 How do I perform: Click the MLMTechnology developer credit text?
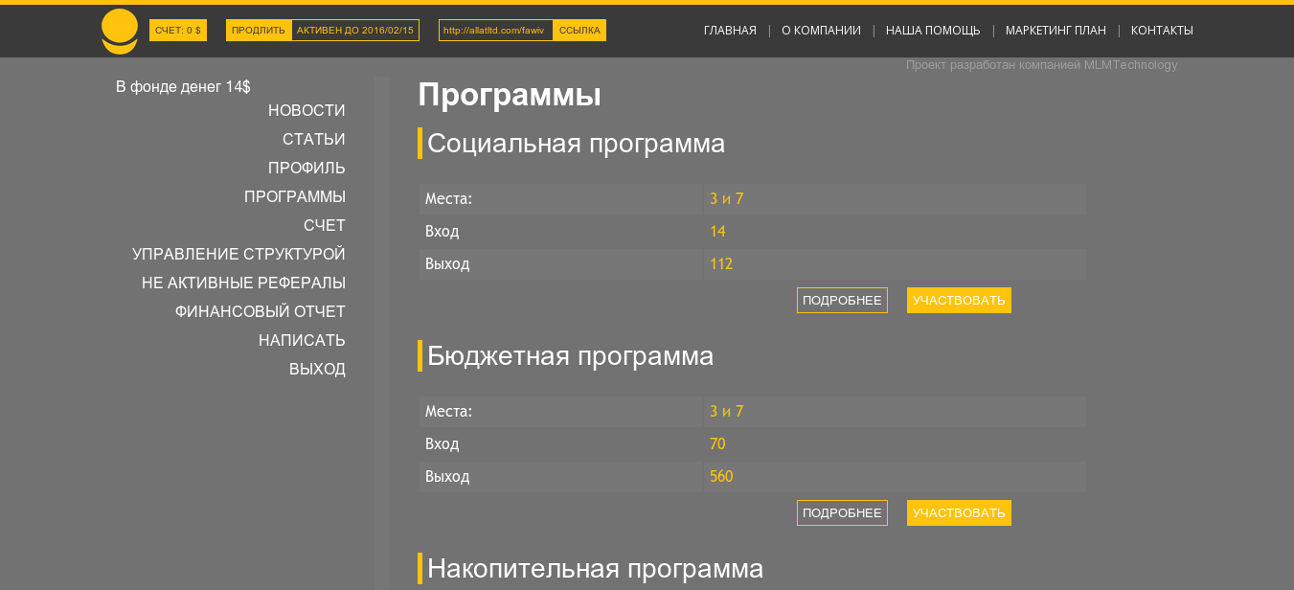[x=1042, y=65]
